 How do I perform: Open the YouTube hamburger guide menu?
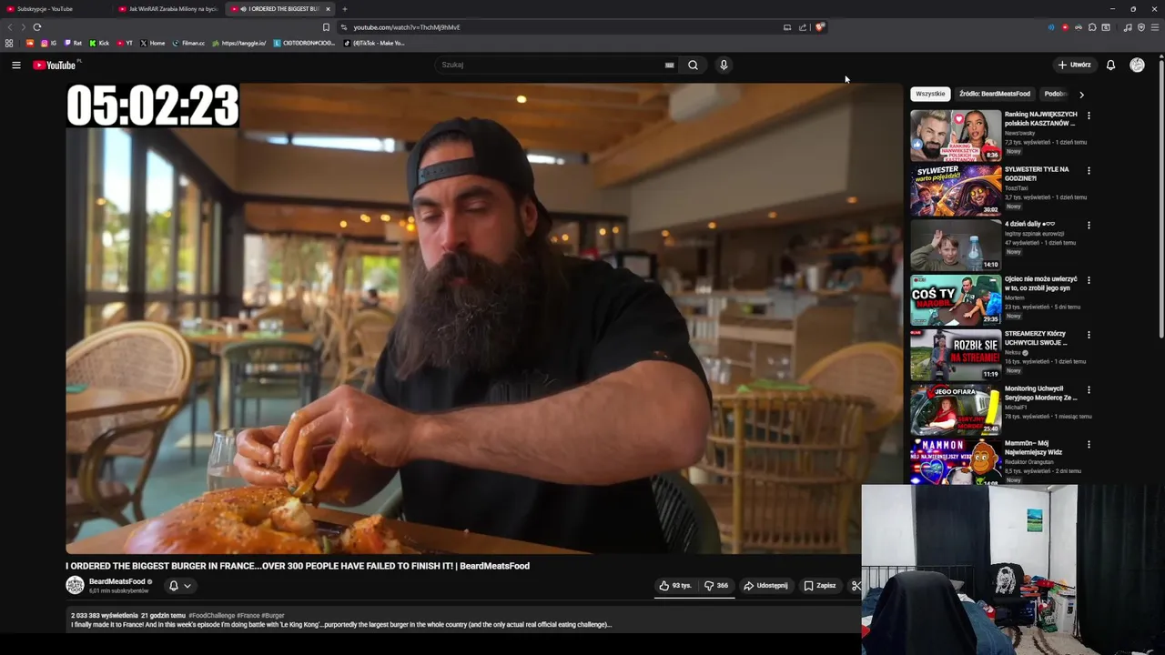click(x=15, y=65)
